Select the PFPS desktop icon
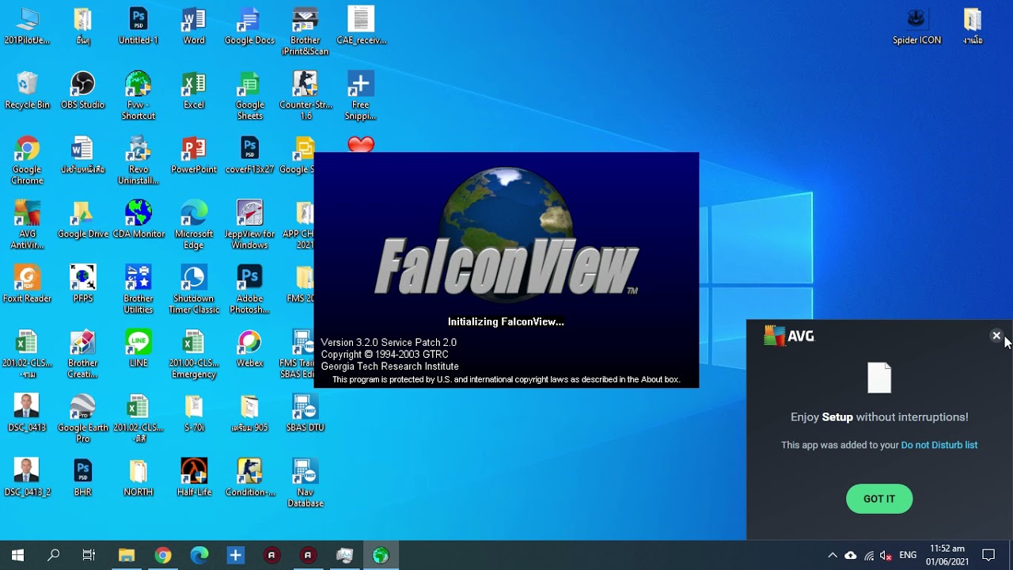The image size is (1013, 570). [x=82, y=283]
